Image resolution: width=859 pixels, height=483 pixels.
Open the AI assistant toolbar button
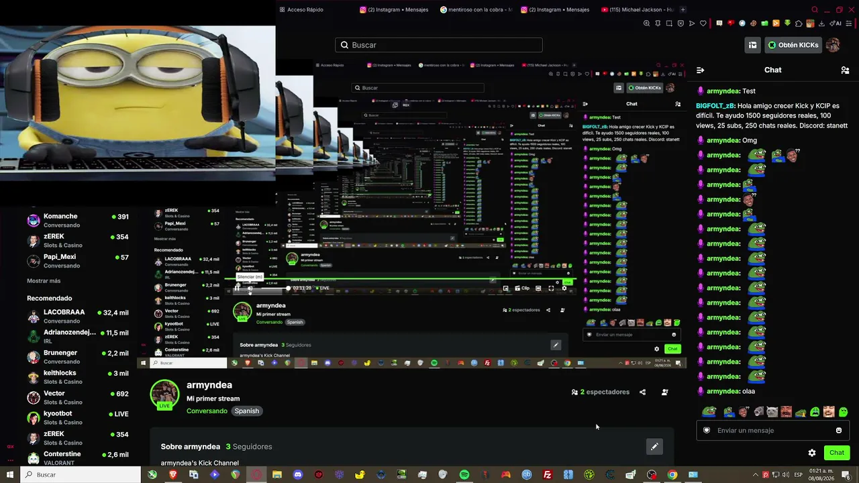836,23
